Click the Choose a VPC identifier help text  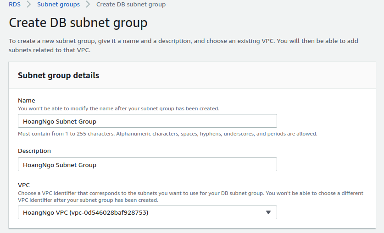click(x=190, y=196)
